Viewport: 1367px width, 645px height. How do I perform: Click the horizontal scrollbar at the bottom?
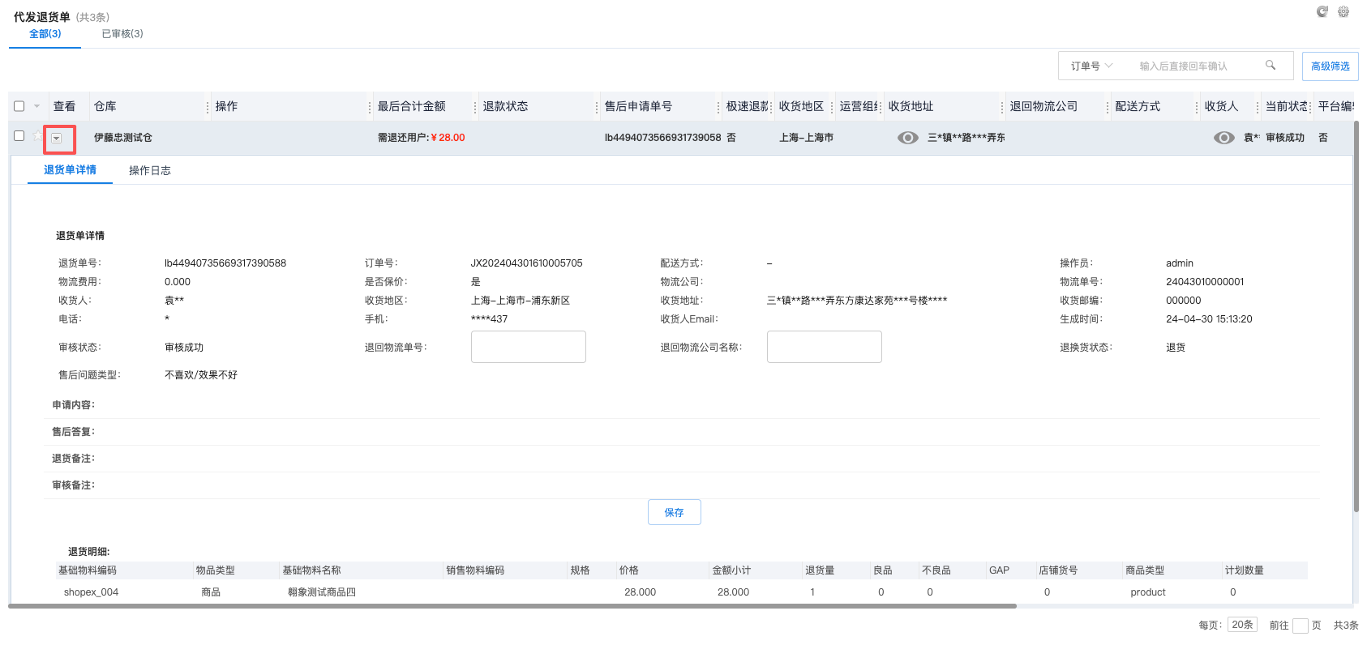[x=512, y=606]
